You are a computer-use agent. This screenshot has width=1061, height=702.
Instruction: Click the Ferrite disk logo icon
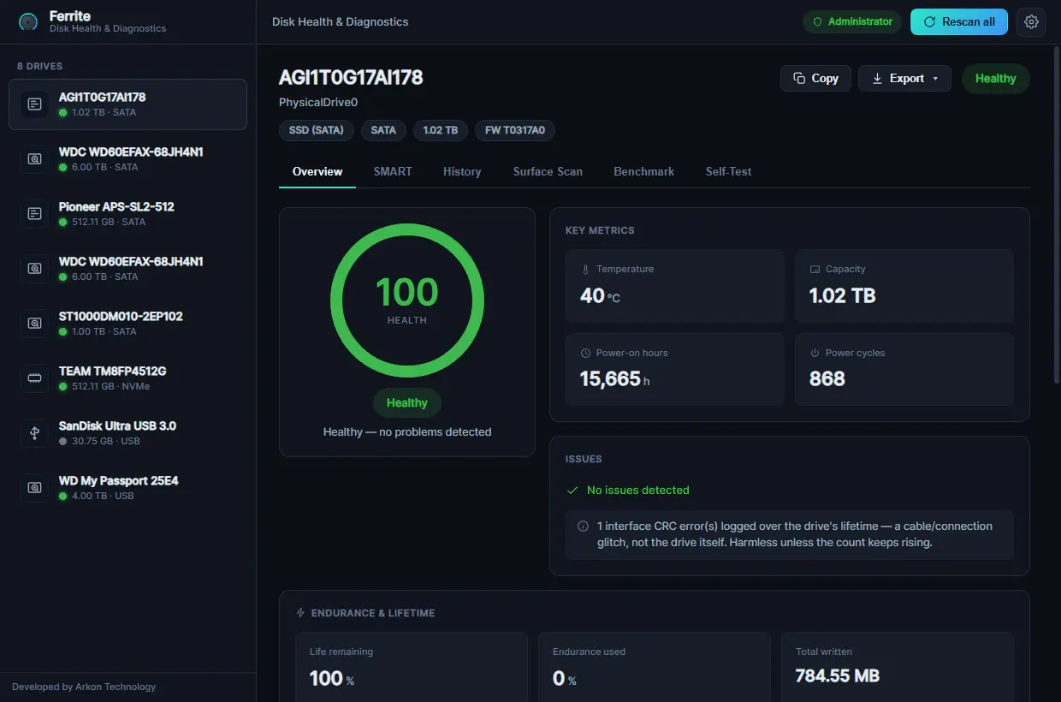[28, 22]
